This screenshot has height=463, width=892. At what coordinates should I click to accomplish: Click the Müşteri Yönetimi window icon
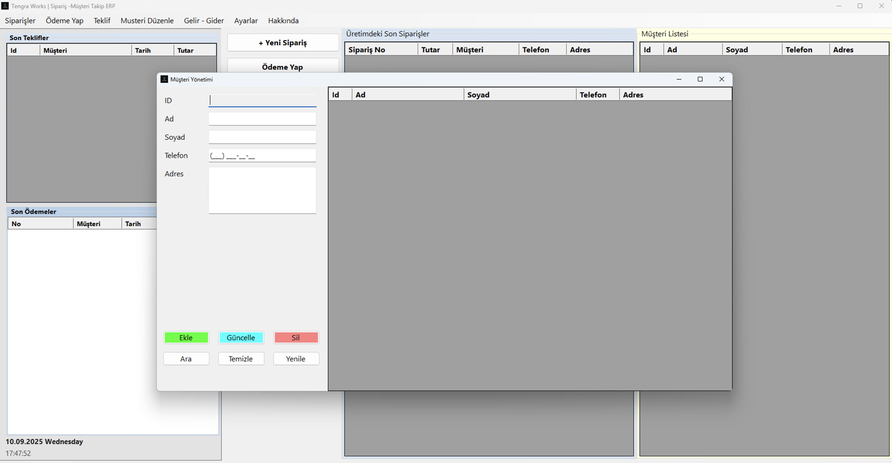pos(164,79)
